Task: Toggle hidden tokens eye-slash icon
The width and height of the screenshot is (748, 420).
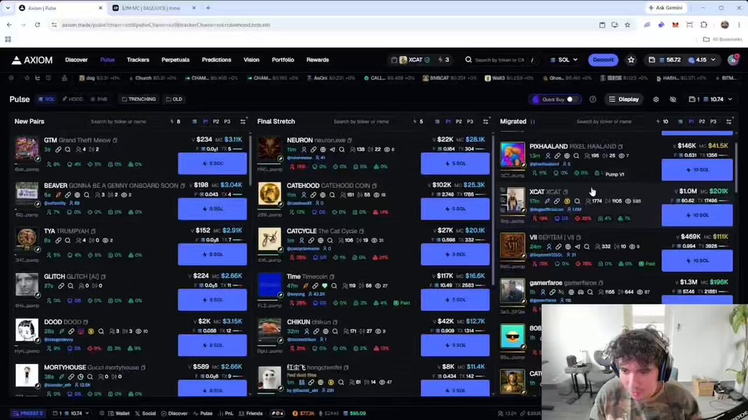Action: point(673,100)
